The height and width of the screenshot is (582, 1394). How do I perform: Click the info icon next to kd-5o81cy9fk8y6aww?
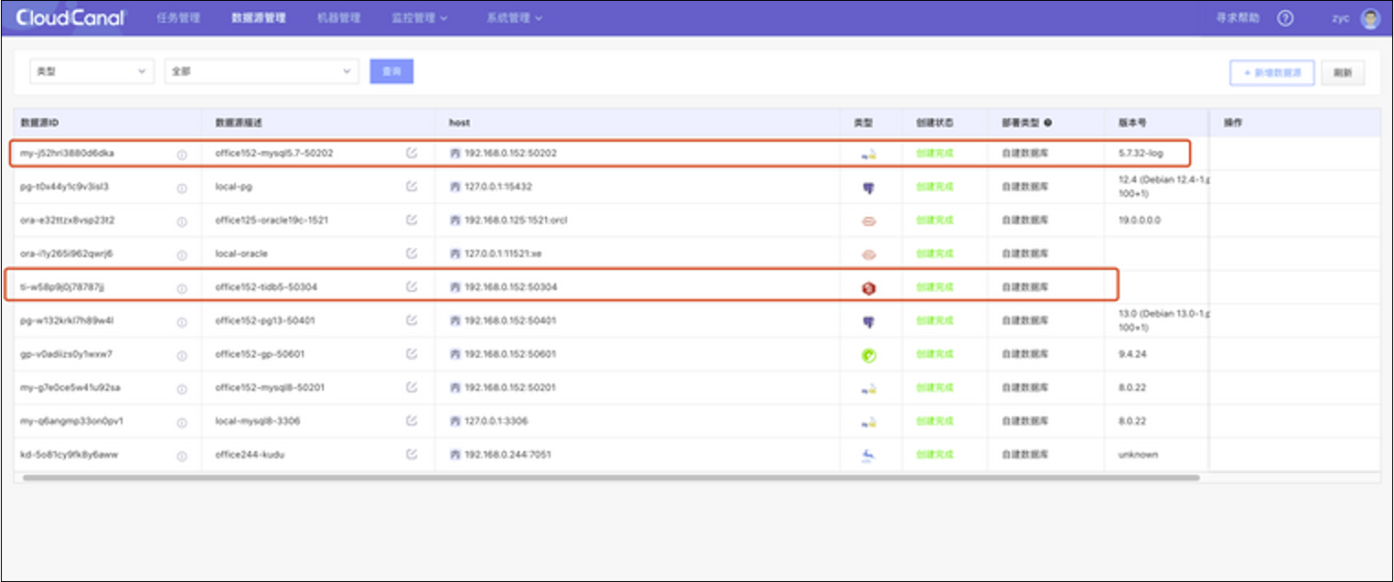click(182, 456)
